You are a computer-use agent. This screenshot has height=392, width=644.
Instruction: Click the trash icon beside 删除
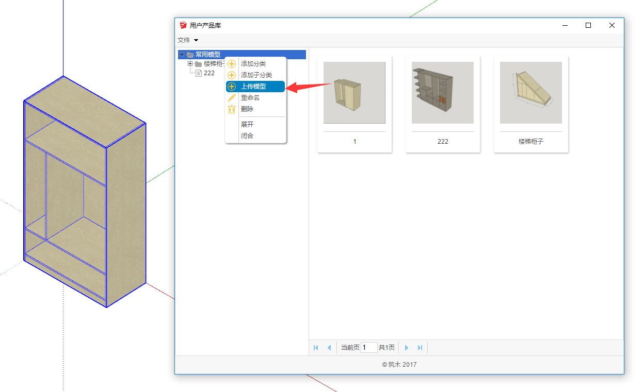click(232, 109)
